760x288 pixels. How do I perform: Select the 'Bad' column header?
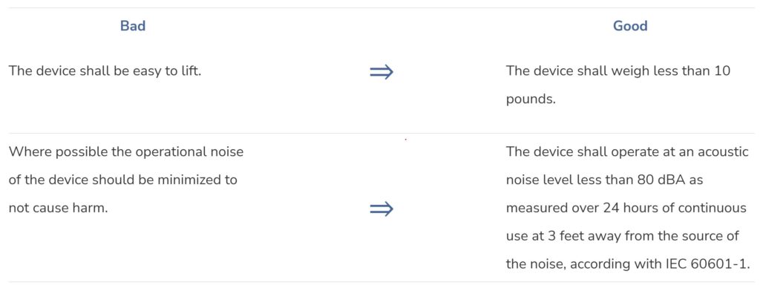point(133,26)
